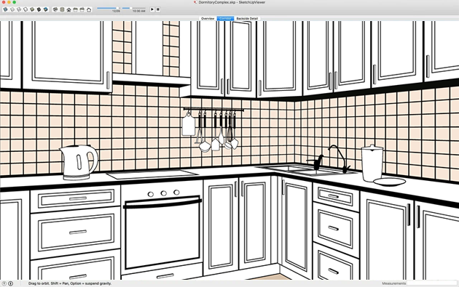Choose the Shaded face style
This screenshot has height=287, width=459.
(x=32, y=9)
